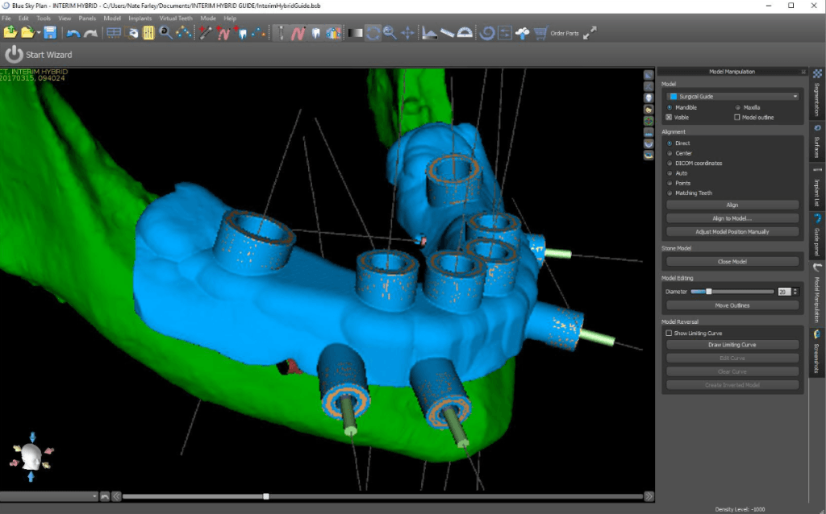Click the Zoom magnifier tool in toolbar
The height and width of the screenshot is (514, 826).
(x=390, y=33)
